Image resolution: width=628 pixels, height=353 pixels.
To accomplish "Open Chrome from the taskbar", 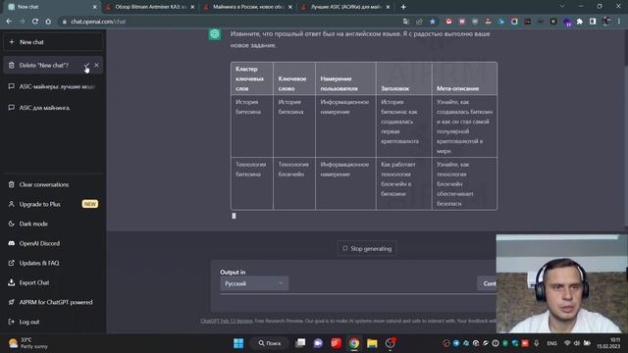I will pyautogui.click(x=354, y=343).
